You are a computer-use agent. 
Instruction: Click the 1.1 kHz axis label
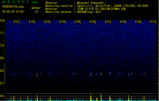click(2, 33)
